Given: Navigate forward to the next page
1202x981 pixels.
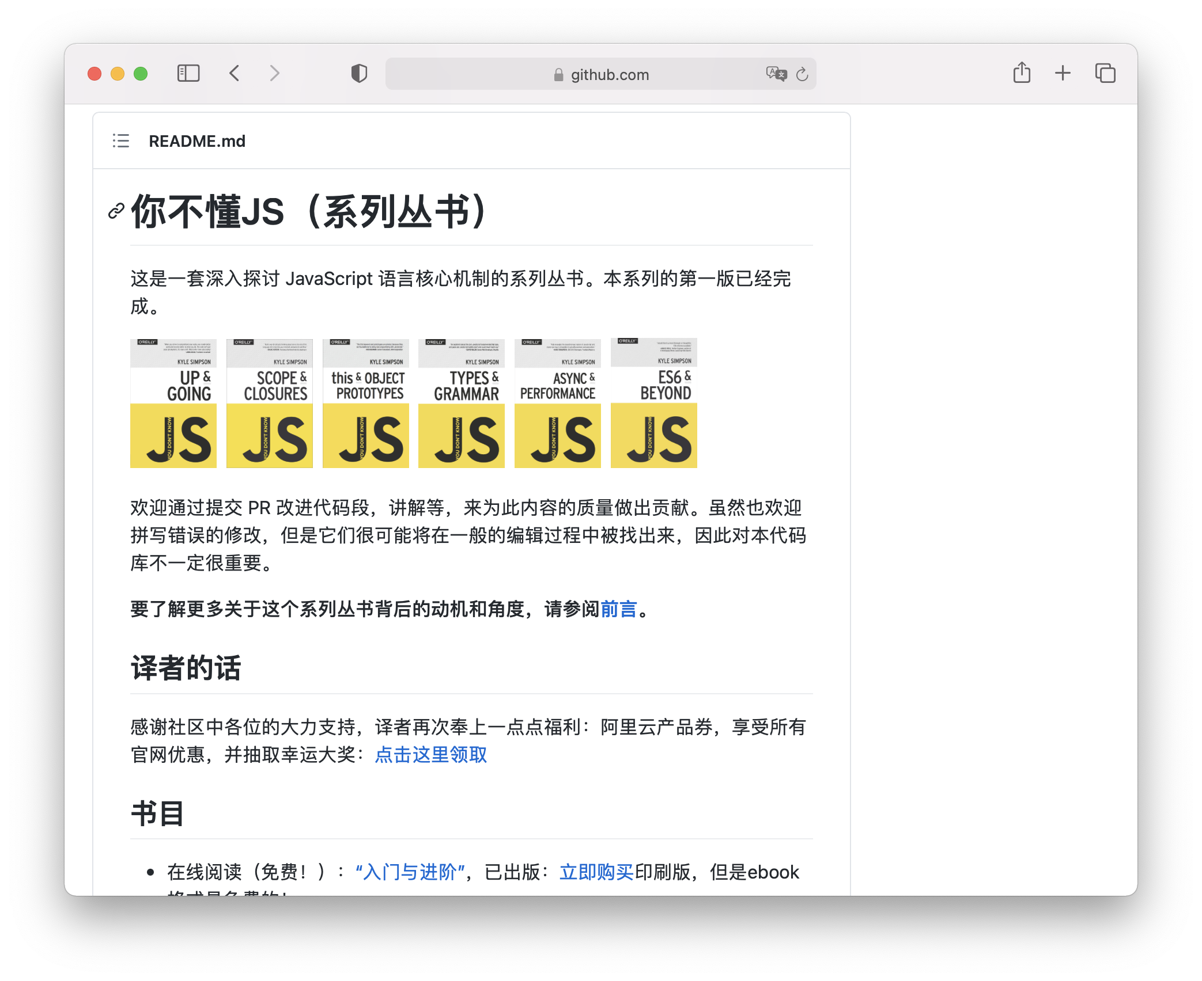Looking at the screenshot, I should point(275,74).
